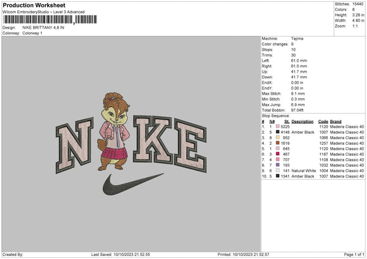
Task: Click the barcode under the Wilcom heading
Action: pos(50,20)
